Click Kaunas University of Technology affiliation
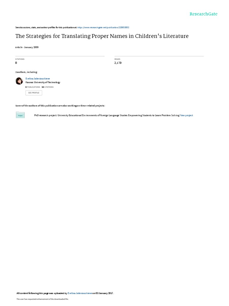Screen dimensions: 229x306 43,82
